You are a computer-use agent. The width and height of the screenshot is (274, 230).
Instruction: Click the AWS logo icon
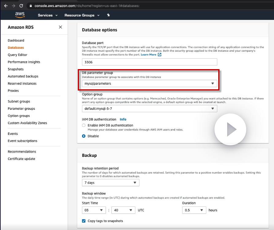coord(20,15)
